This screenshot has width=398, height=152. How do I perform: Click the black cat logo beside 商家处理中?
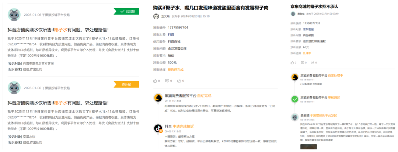click(x=294, y=77)
